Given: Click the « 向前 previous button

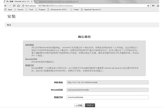Looking at the screenshot, I should click(x=79, y=105).
